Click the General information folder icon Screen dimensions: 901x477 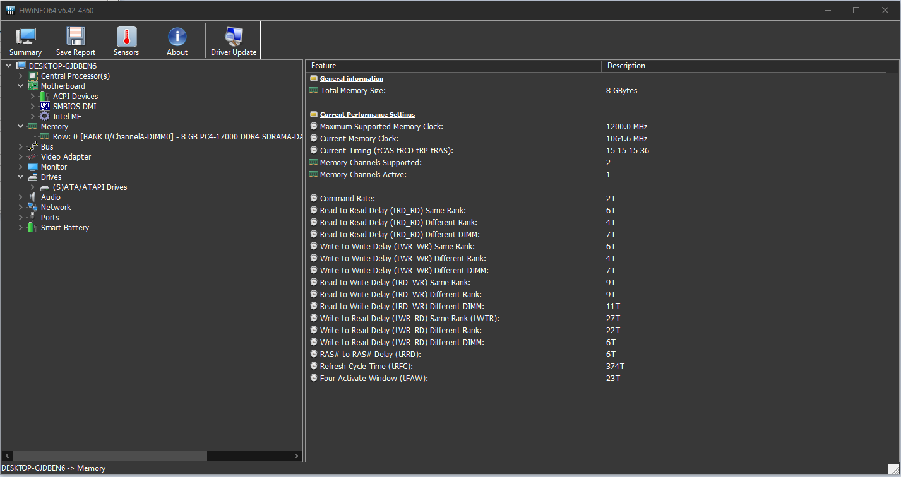point(313,79)
